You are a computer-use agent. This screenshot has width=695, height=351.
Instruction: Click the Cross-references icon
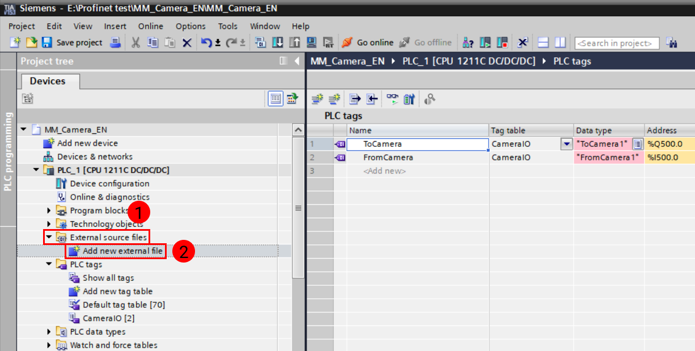pos(523,43)
